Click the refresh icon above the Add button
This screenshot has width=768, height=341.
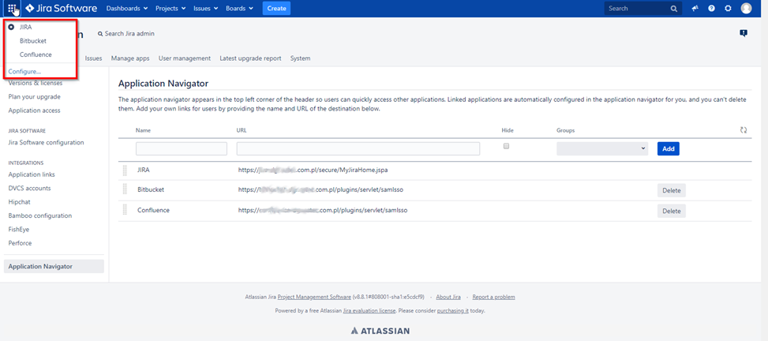744,130
